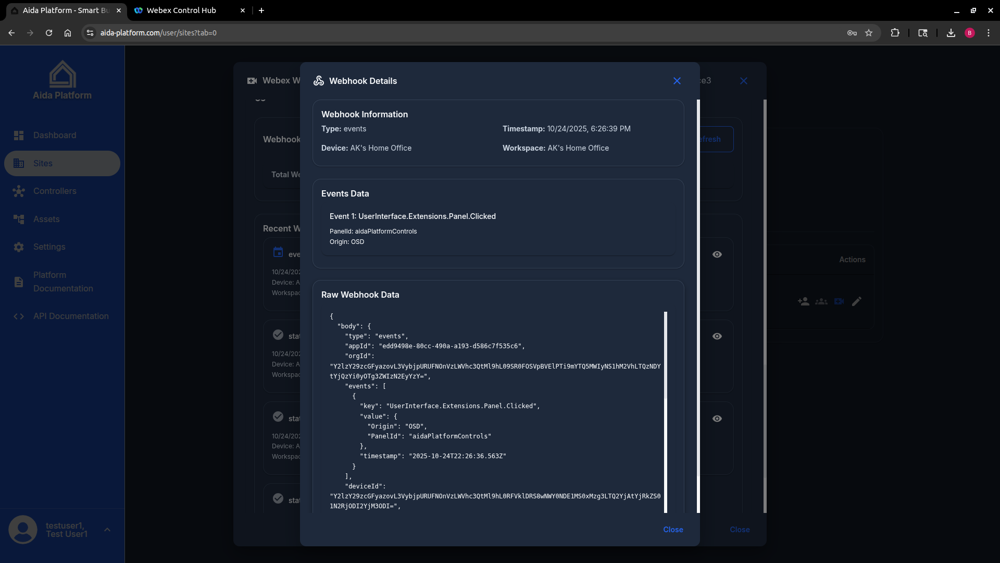Select Settings in the sidebar menu
Screen dimensions: 1000x563
(49, 247)
